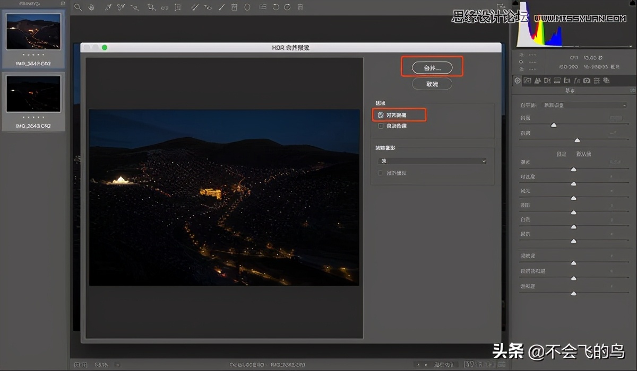Select the IMG_3643.CR2 thumbnail in filmstrip
Screen dimensions: 637x371
point(33,94)
